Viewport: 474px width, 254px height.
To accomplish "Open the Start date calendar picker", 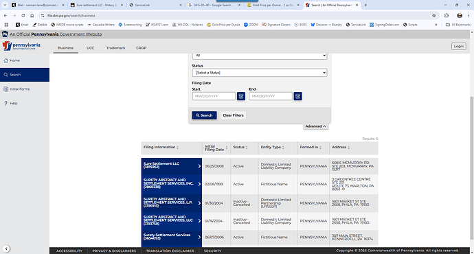I will pyautogui.click(x=241, y=96).
